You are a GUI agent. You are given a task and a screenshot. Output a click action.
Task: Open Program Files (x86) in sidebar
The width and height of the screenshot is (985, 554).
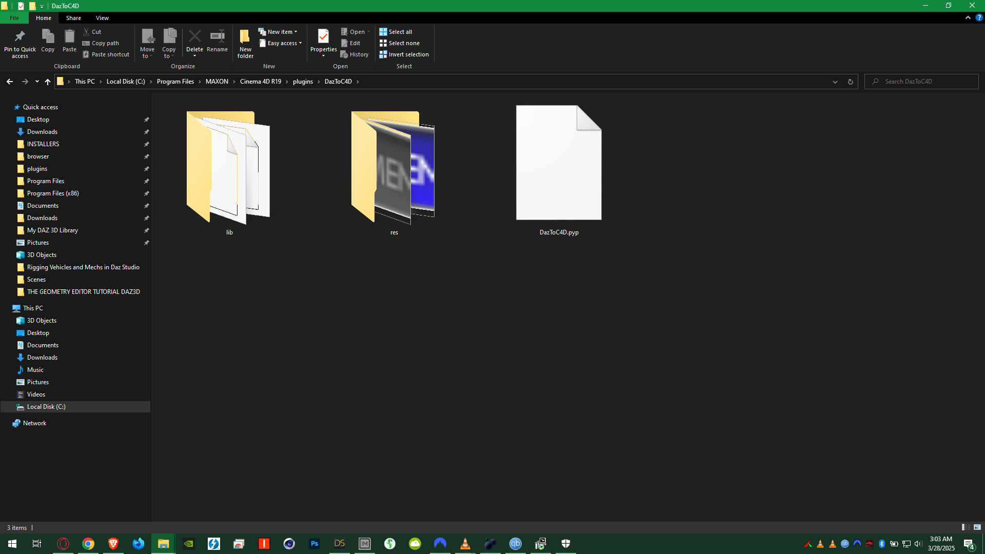coord(53,193)
